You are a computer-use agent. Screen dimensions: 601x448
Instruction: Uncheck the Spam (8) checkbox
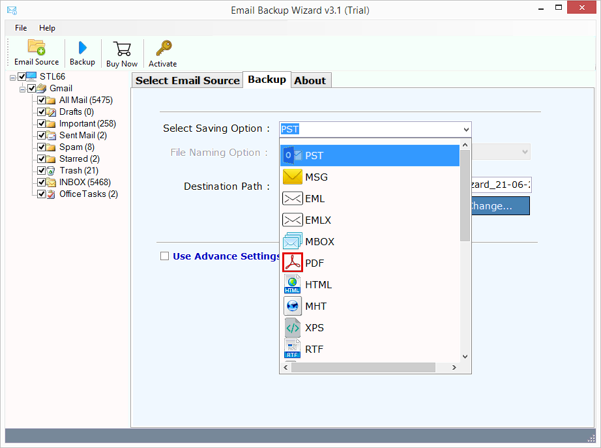(x=42, y=147)
